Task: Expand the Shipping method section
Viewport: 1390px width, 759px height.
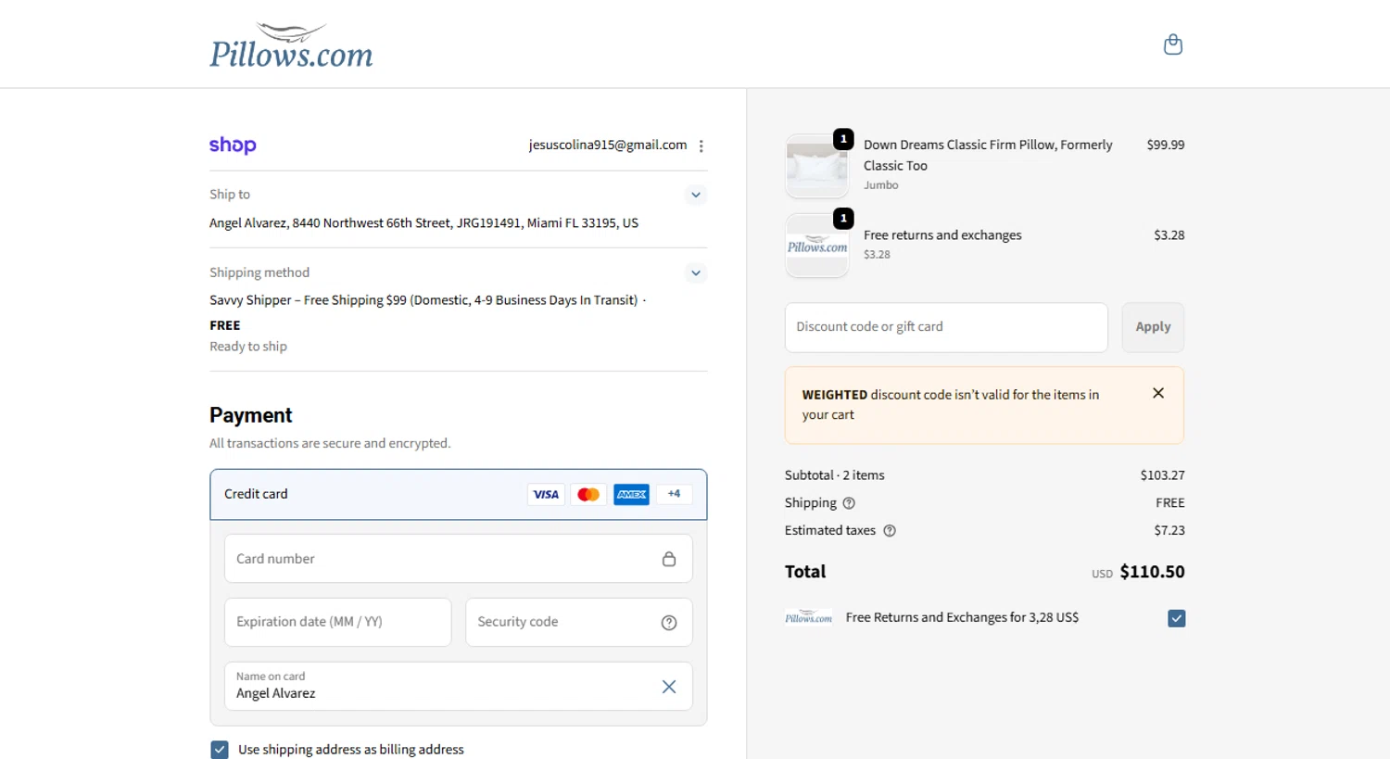Action: (696, 273)
